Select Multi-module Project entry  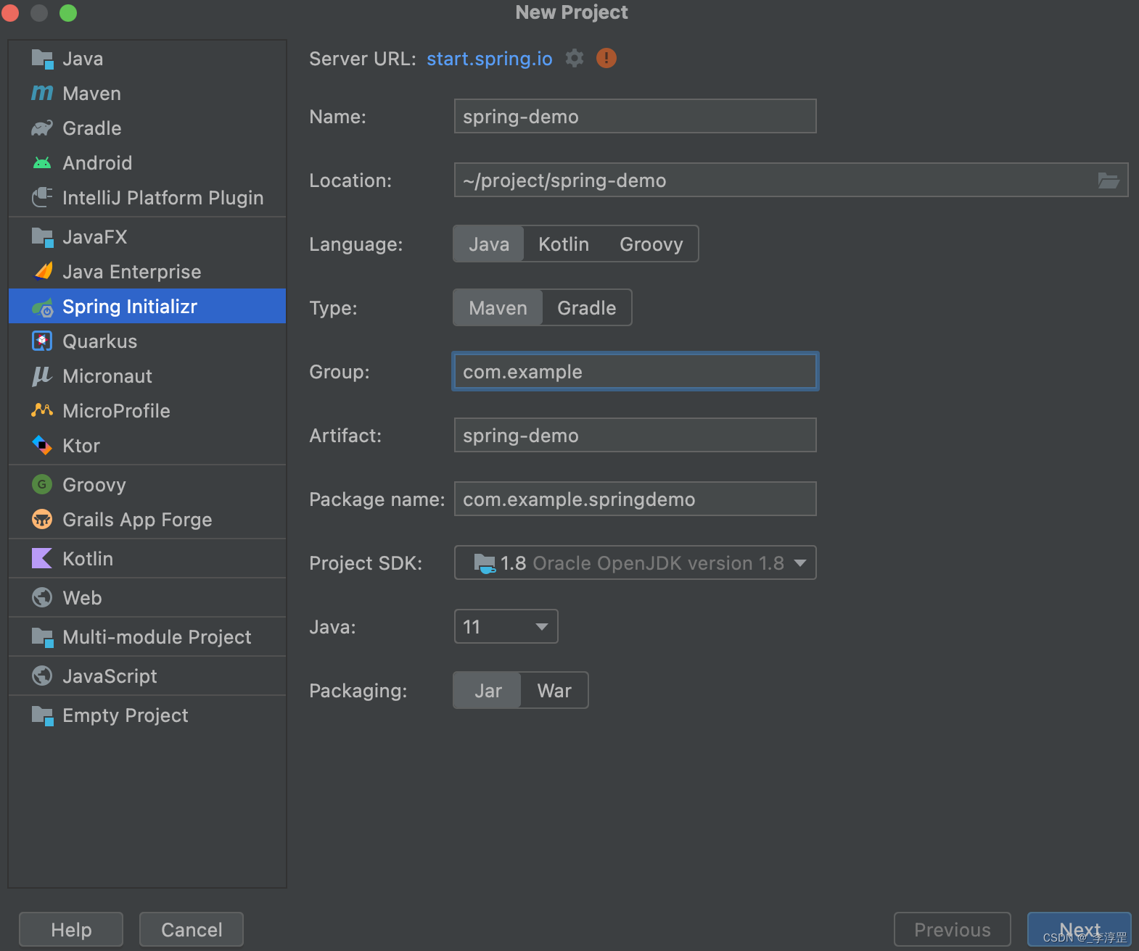147,637
